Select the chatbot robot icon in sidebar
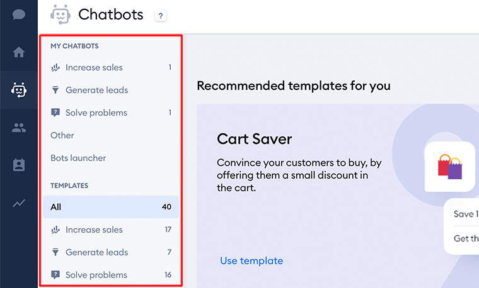The image size is (479, 288). tap(19, 91)
